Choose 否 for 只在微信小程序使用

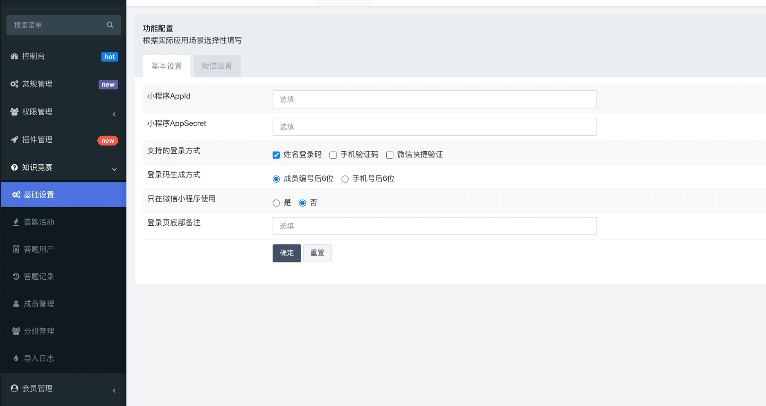tap(302, 203)
